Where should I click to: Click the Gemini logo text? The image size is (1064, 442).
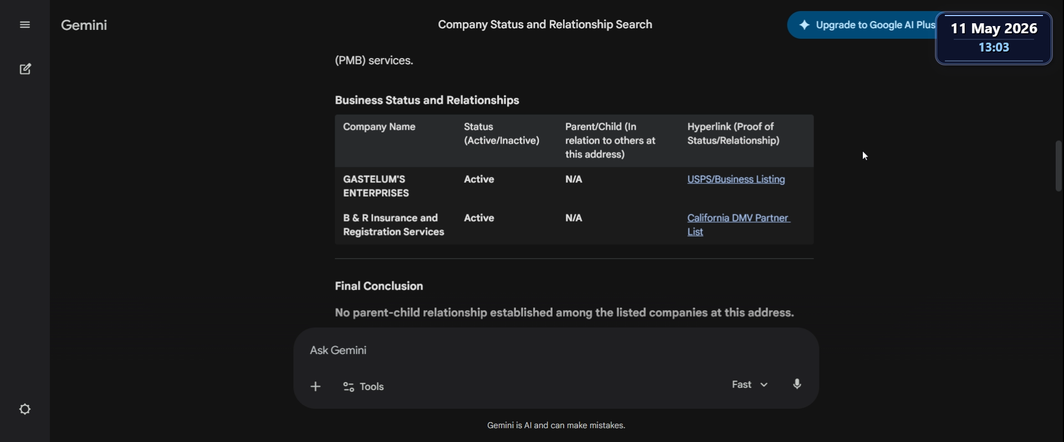point(84,25)
